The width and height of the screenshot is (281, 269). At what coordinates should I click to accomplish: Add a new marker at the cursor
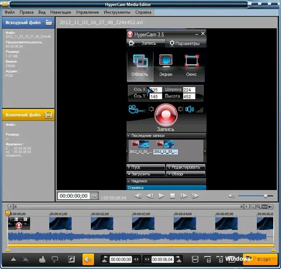tap(14, 259)
